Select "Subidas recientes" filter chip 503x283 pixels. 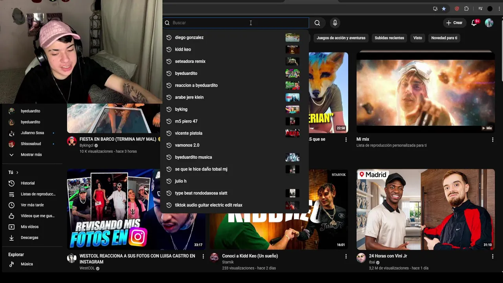[389, 38]
